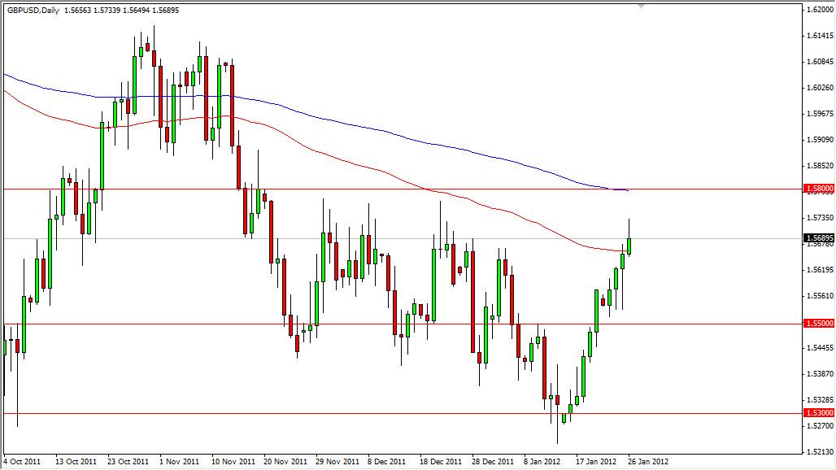Screen dimensions: 836x470
Task: Select the 1.58000 red price label
Action: click(820, 189)
